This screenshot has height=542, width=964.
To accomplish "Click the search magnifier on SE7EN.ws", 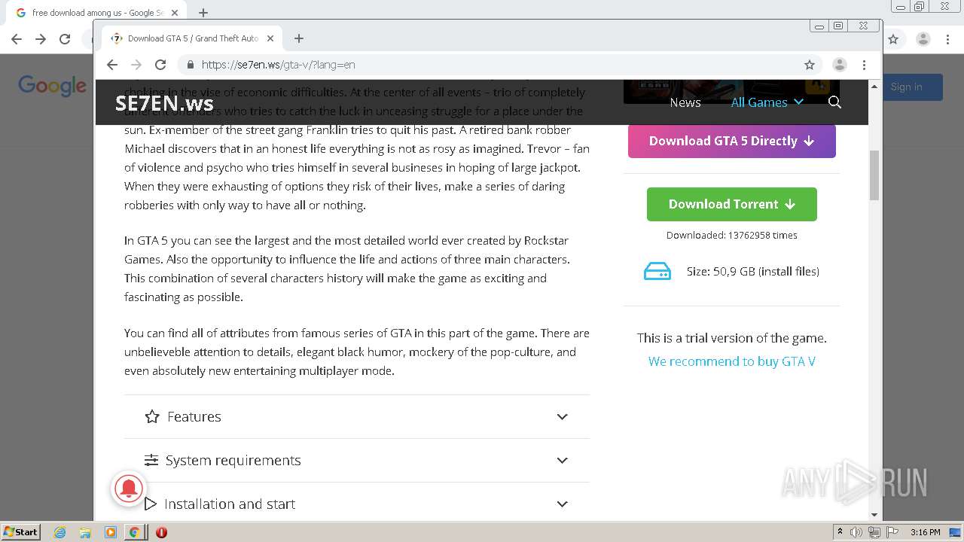I will tap(834, 102).
